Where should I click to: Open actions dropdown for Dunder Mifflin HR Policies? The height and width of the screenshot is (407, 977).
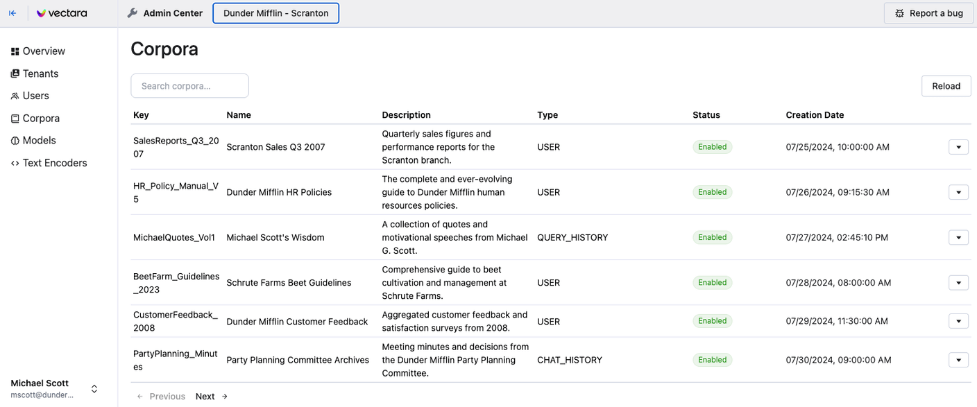(958, 192)
